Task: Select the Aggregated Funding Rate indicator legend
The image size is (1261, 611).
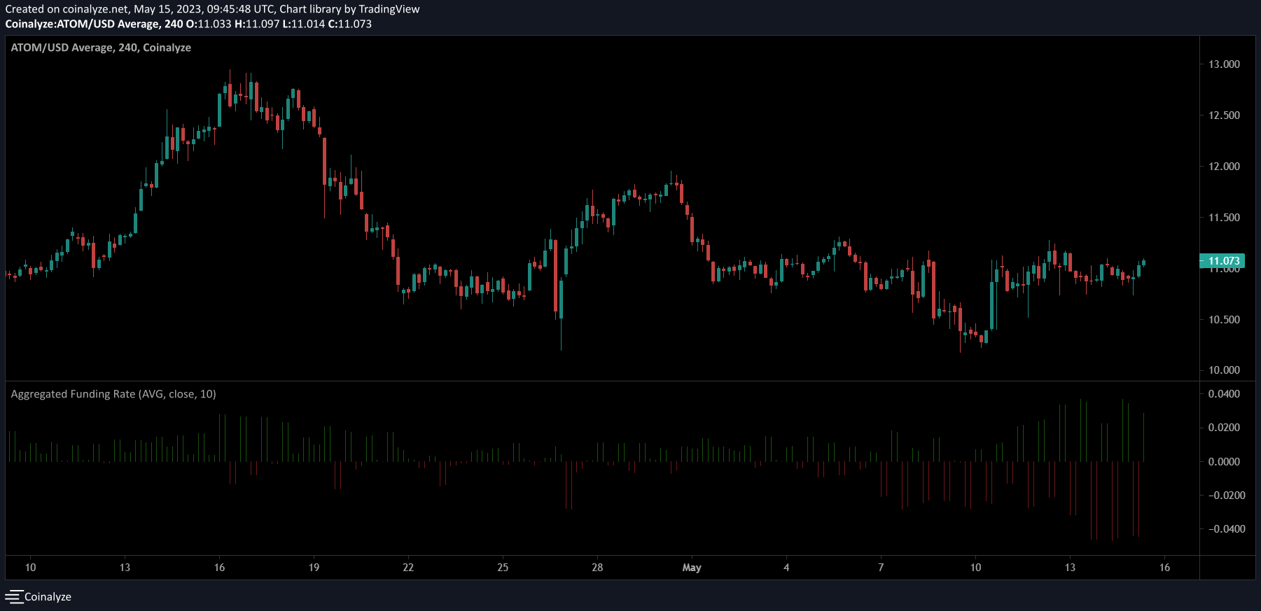Action: tap(113, 394)
